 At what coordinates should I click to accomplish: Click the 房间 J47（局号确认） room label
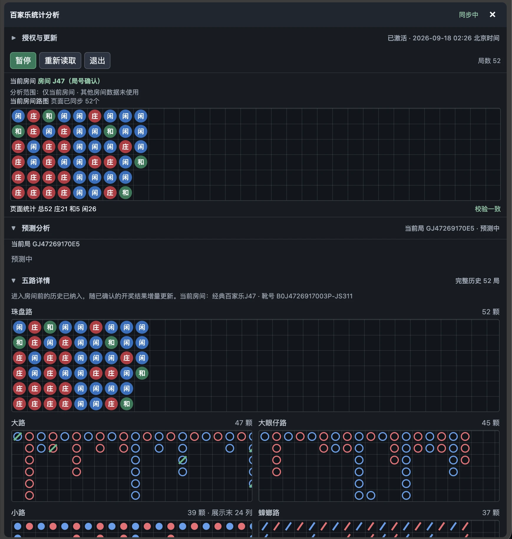click(69, 81)
